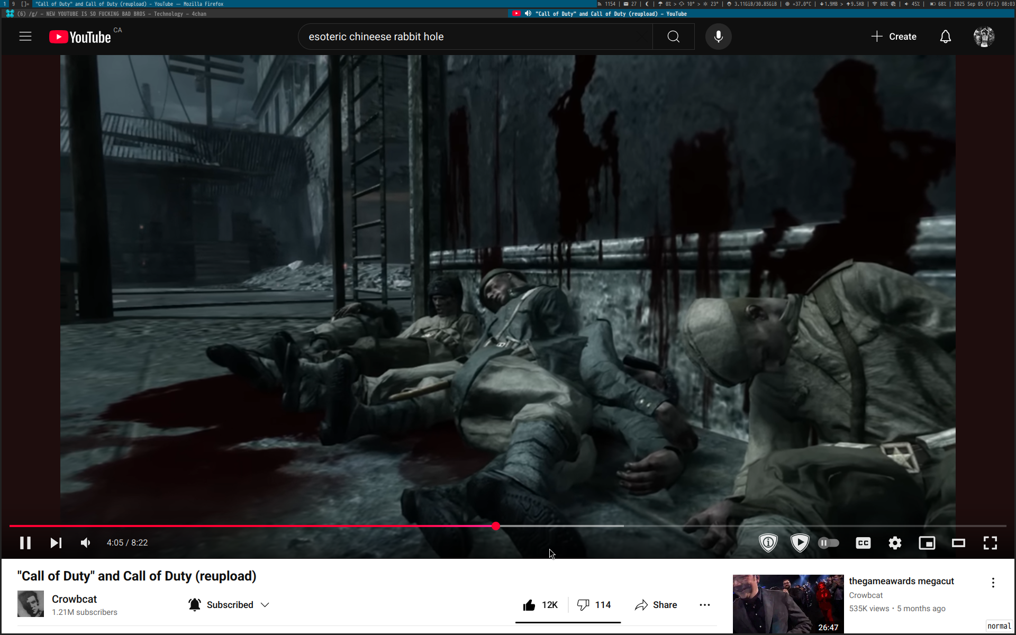This screenshot has width=1016, height=635.
Task: Open the Crowbcat channel link
Action: pos(74,599)
